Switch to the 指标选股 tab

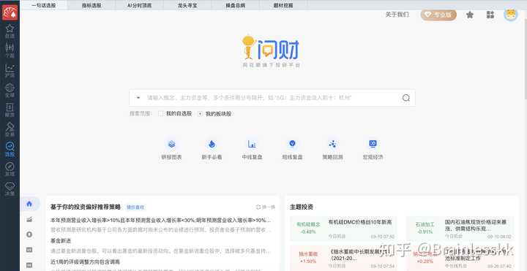(x=91, y=5)
